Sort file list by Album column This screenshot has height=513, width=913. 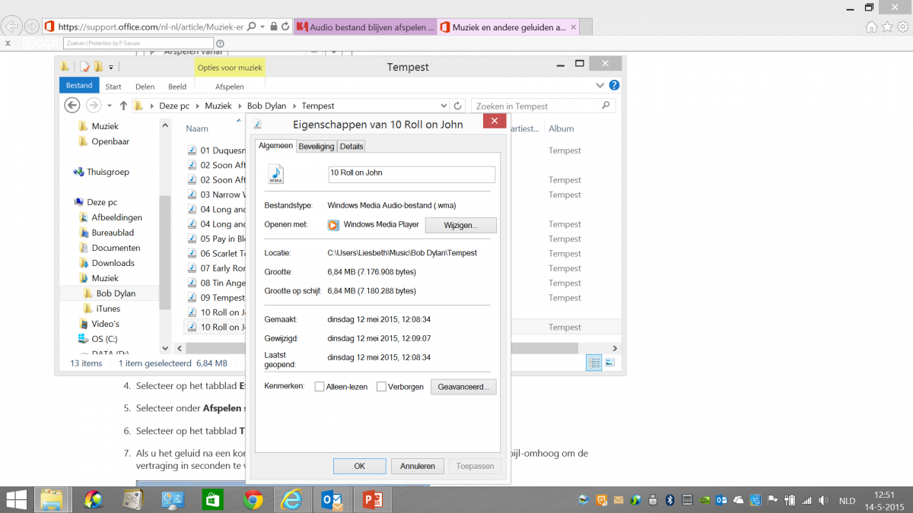point(561,128)
